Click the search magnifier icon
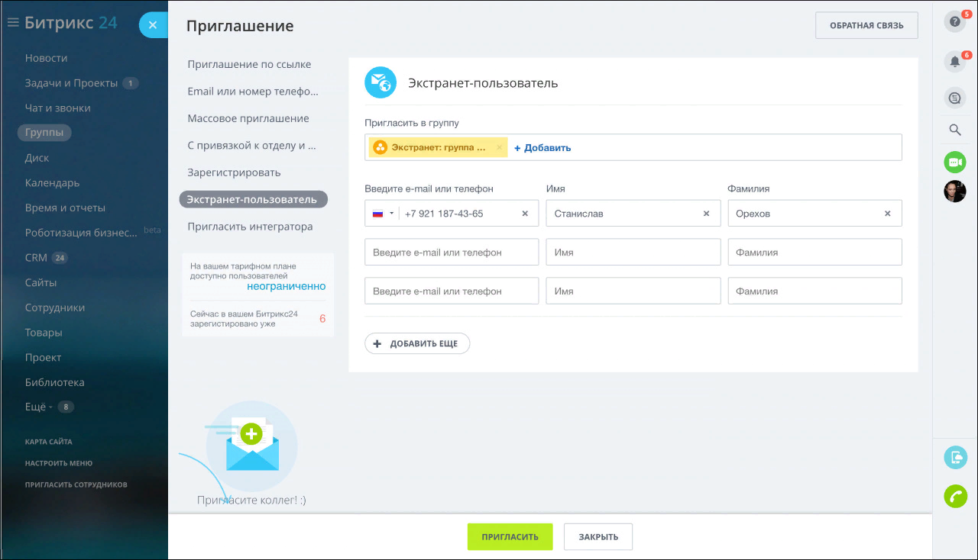The height and width of the screenshot is (560, 978). coord(954,130)
